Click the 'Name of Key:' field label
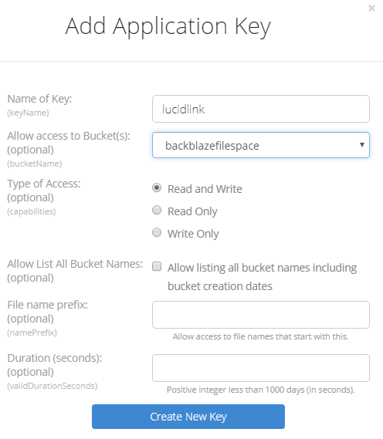 pos(39,99)
